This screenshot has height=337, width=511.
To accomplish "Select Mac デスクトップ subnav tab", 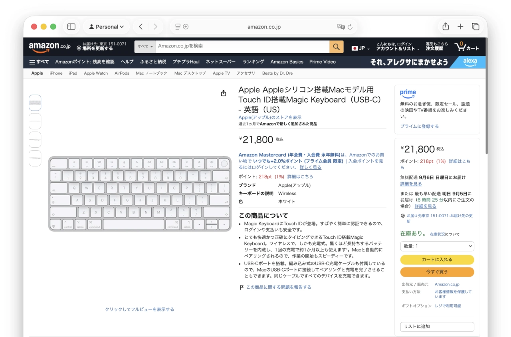I will click(x=190, y=73).
